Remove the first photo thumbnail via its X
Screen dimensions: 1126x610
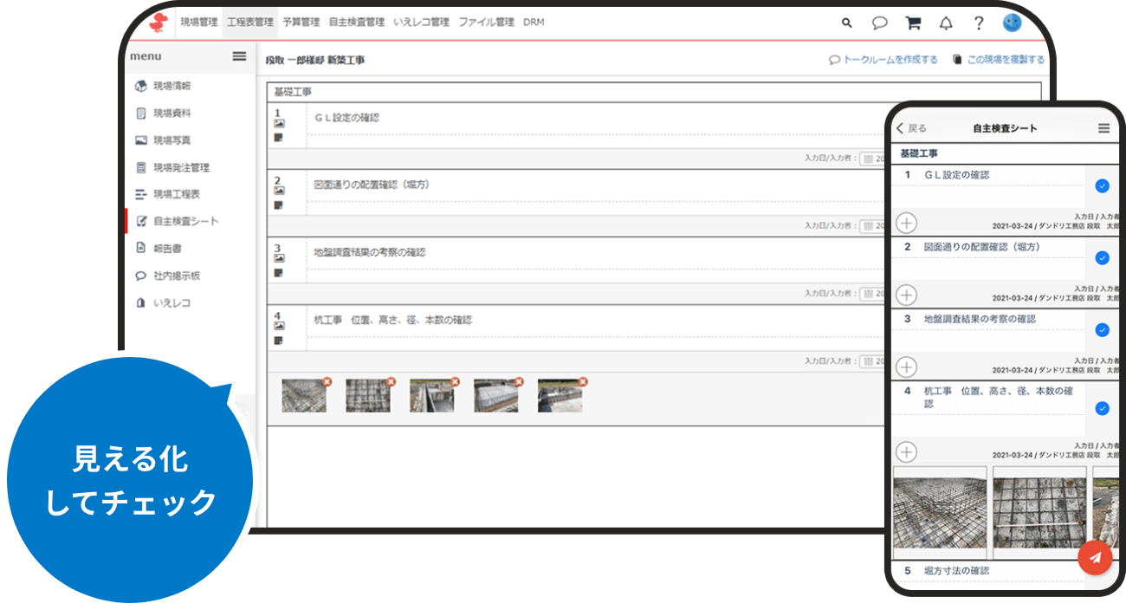327,381
